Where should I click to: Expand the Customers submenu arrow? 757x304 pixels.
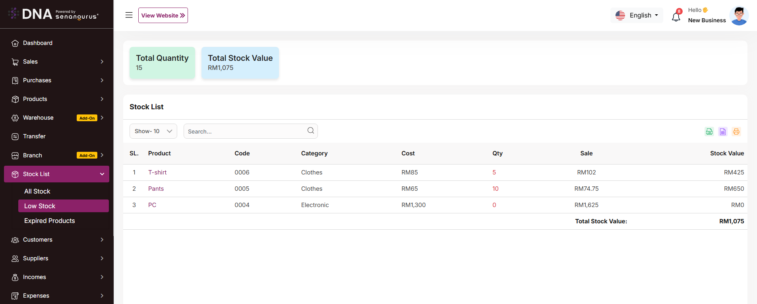(x=102, y=240)
